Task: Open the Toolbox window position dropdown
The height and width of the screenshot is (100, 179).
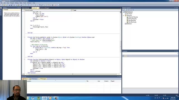Action: click(17, 8)
